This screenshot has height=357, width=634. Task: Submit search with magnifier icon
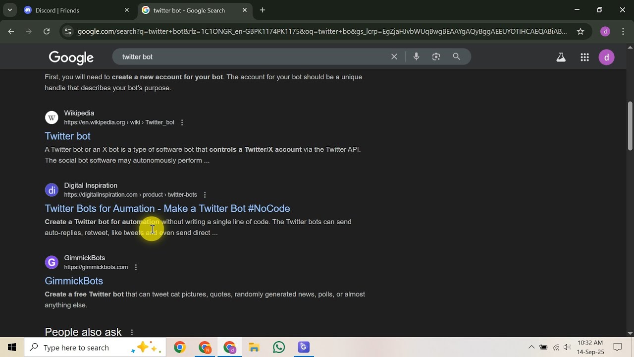tap(457, 57)
